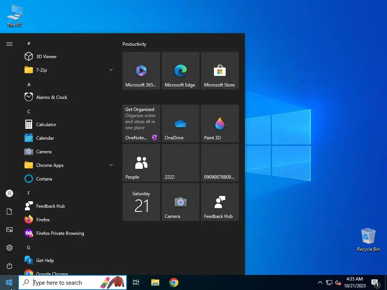Click the Microsoft 365 tile
The image size is (387, 290).
pyautogui.click(x=141, y=71)
